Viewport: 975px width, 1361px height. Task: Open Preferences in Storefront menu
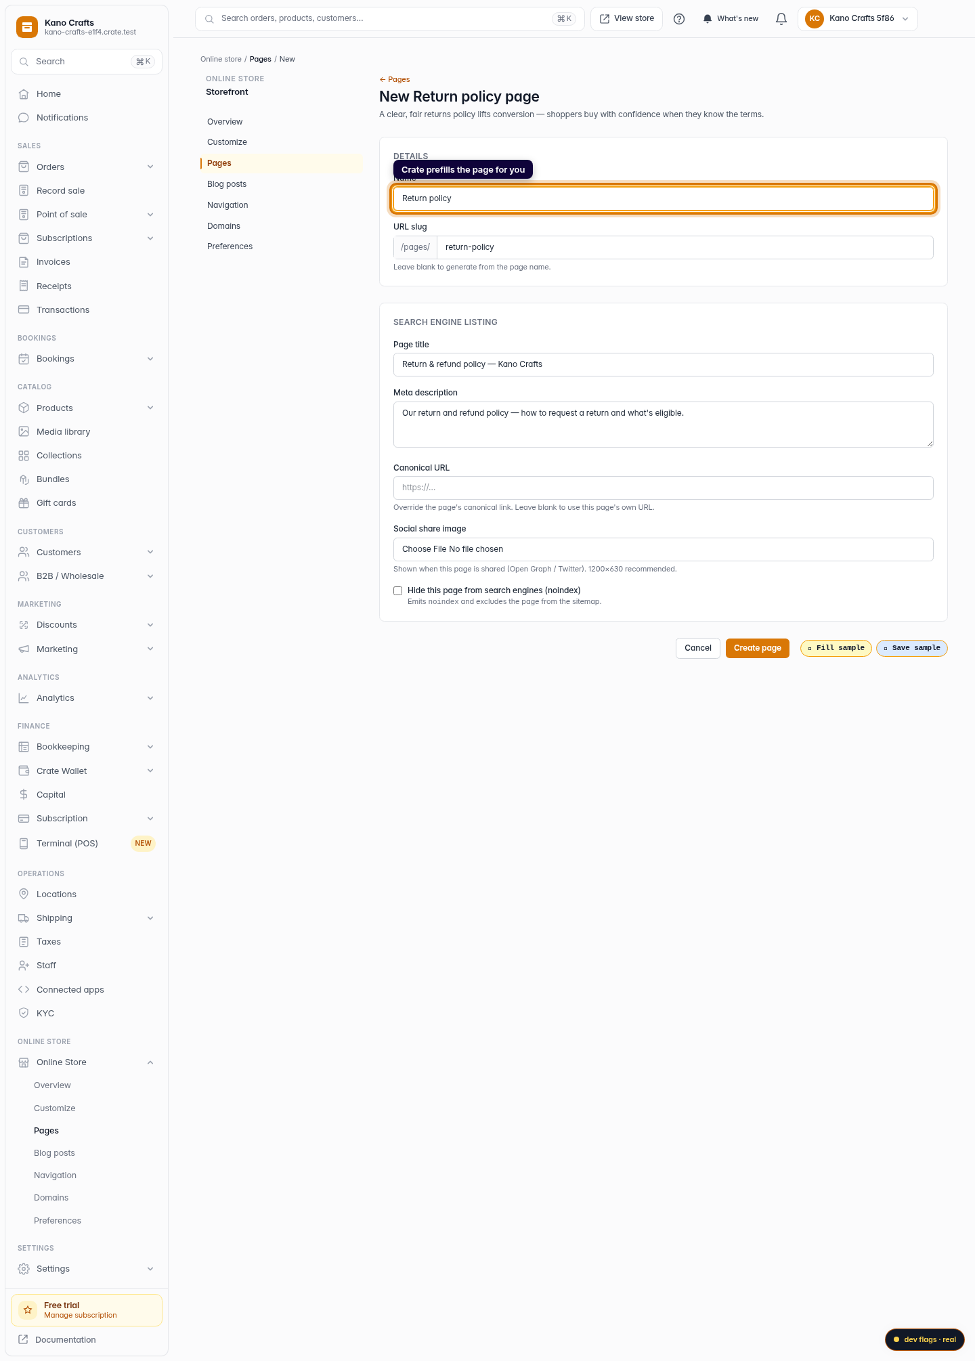click(230, 246)
